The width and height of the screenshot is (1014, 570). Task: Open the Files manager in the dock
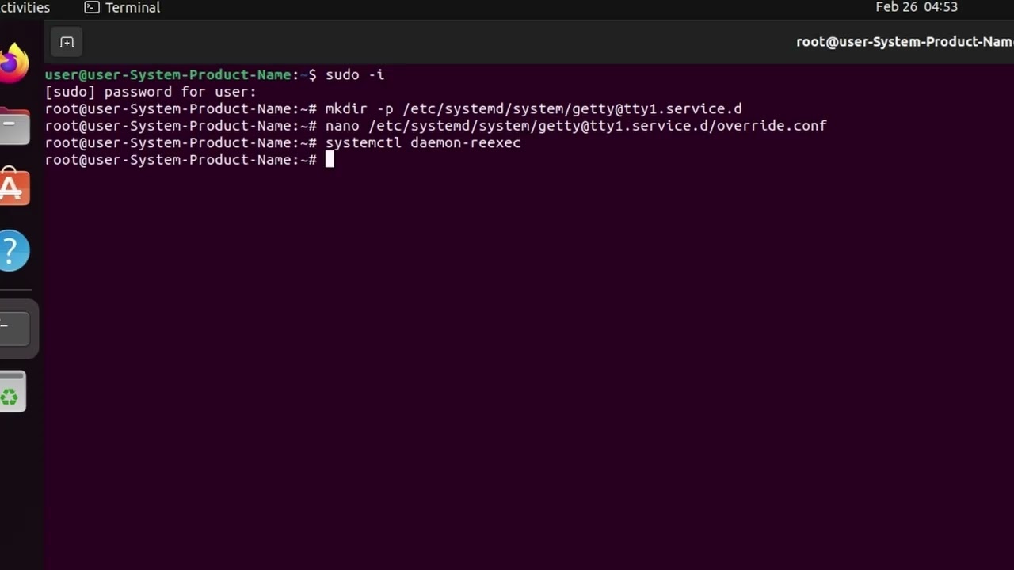coord(14,126)
